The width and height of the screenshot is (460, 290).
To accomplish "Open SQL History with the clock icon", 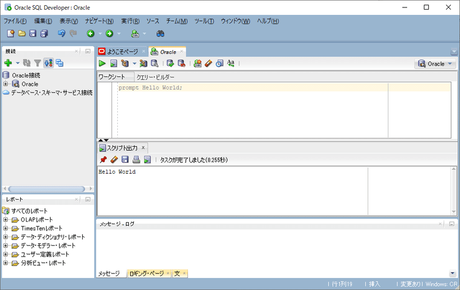I will (x=220, y=63).
